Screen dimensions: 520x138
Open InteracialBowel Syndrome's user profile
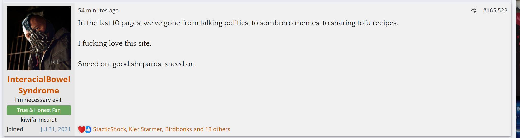39,79
